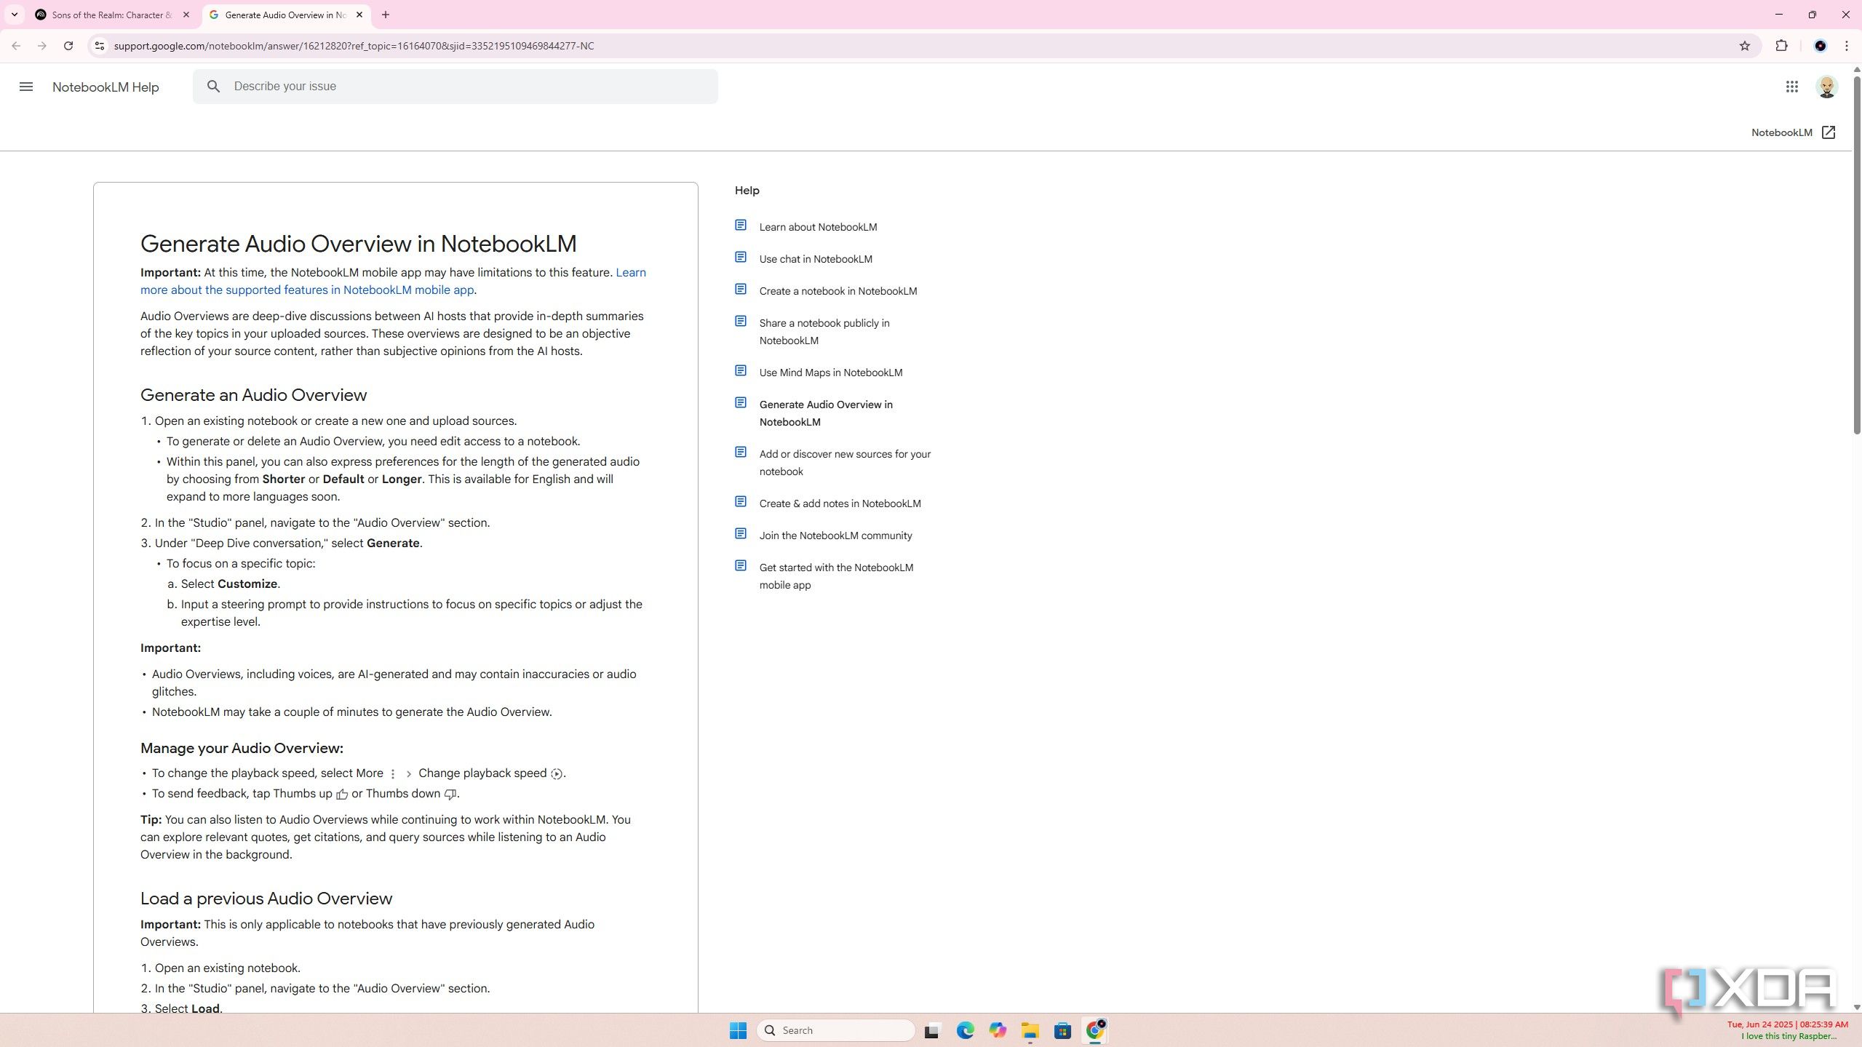Switch to the Sons of the Realm tab
1862x1047 pixels.
pyautogui.click(x=112, y=15)
